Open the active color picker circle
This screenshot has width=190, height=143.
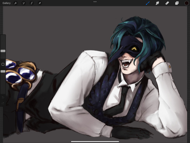[x=186, y=3]
